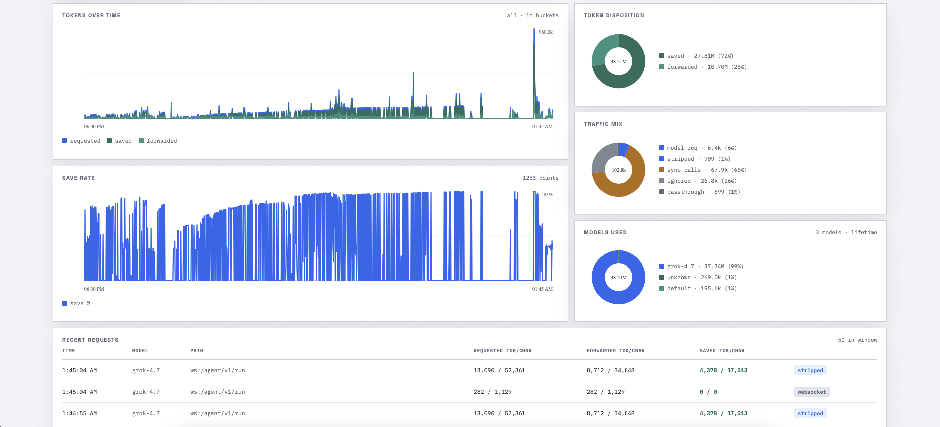Click requested value '282 / 1,129'
Image resolution: width=940 pixels, height=427 pixels.
pos(493,392)
